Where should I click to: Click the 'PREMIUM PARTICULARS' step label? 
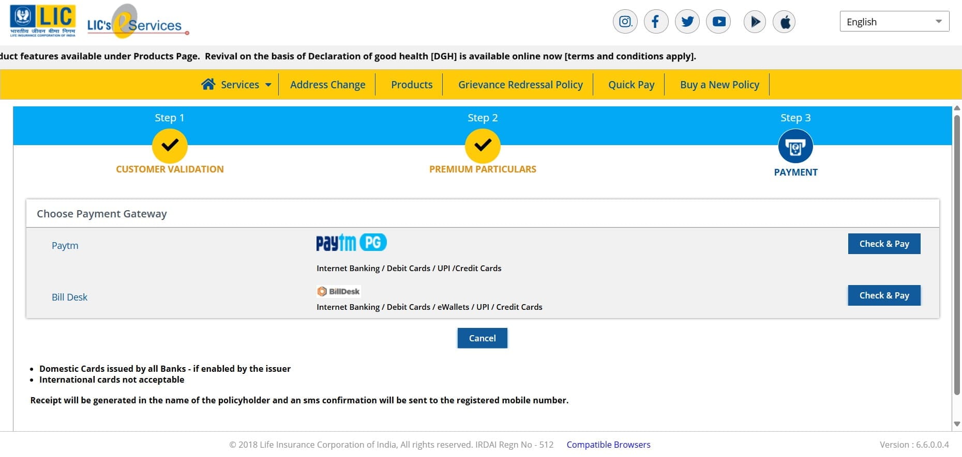click(483, 169)
